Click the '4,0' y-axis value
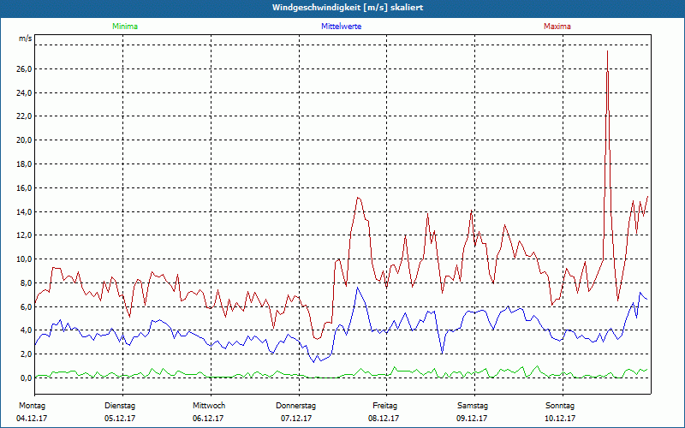 point(25,330)
